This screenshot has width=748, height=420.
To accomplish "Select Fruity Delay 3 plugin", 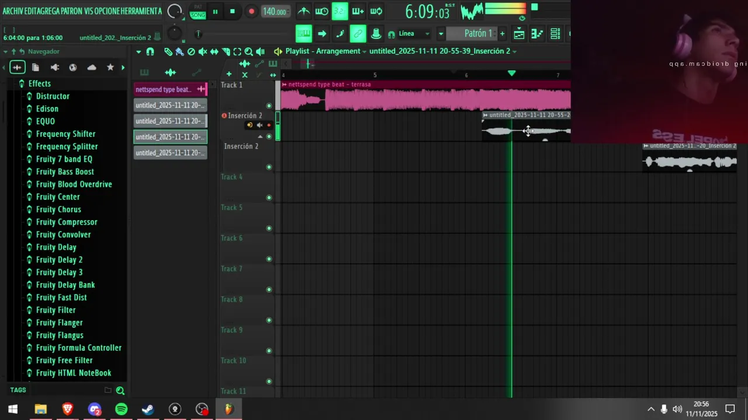I will point(59,272).
